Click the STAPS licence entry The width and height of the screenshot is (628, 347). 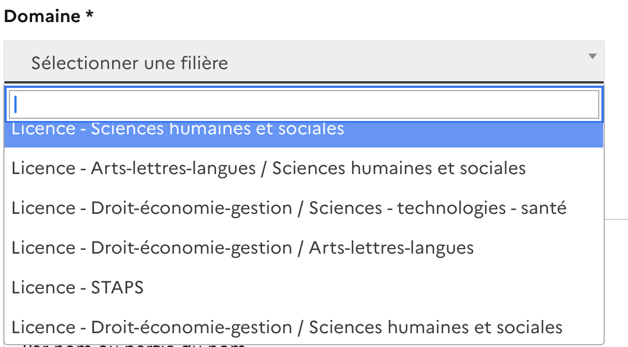(77, 288)
